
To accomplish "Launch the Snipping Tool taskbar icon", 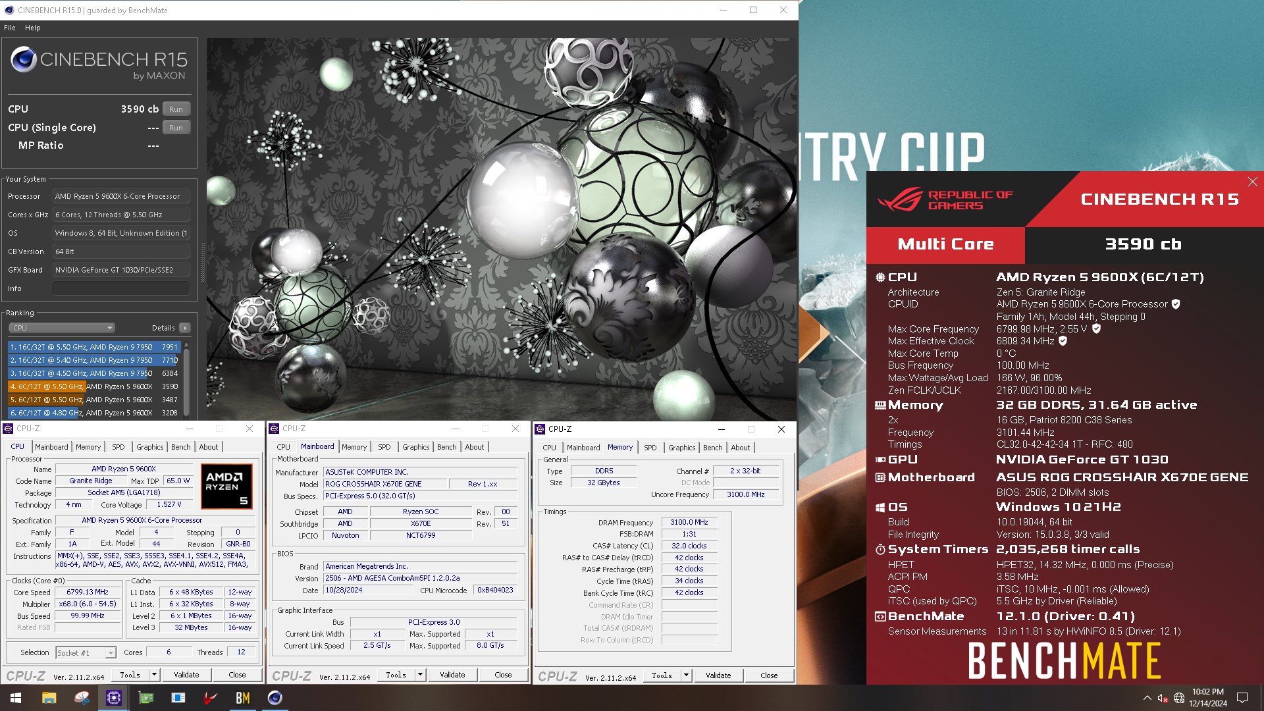I will tap(82, 698).
